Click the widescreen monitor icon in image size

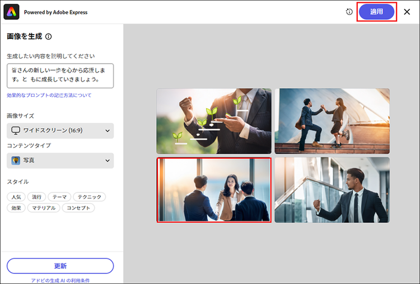pos(16,131)
